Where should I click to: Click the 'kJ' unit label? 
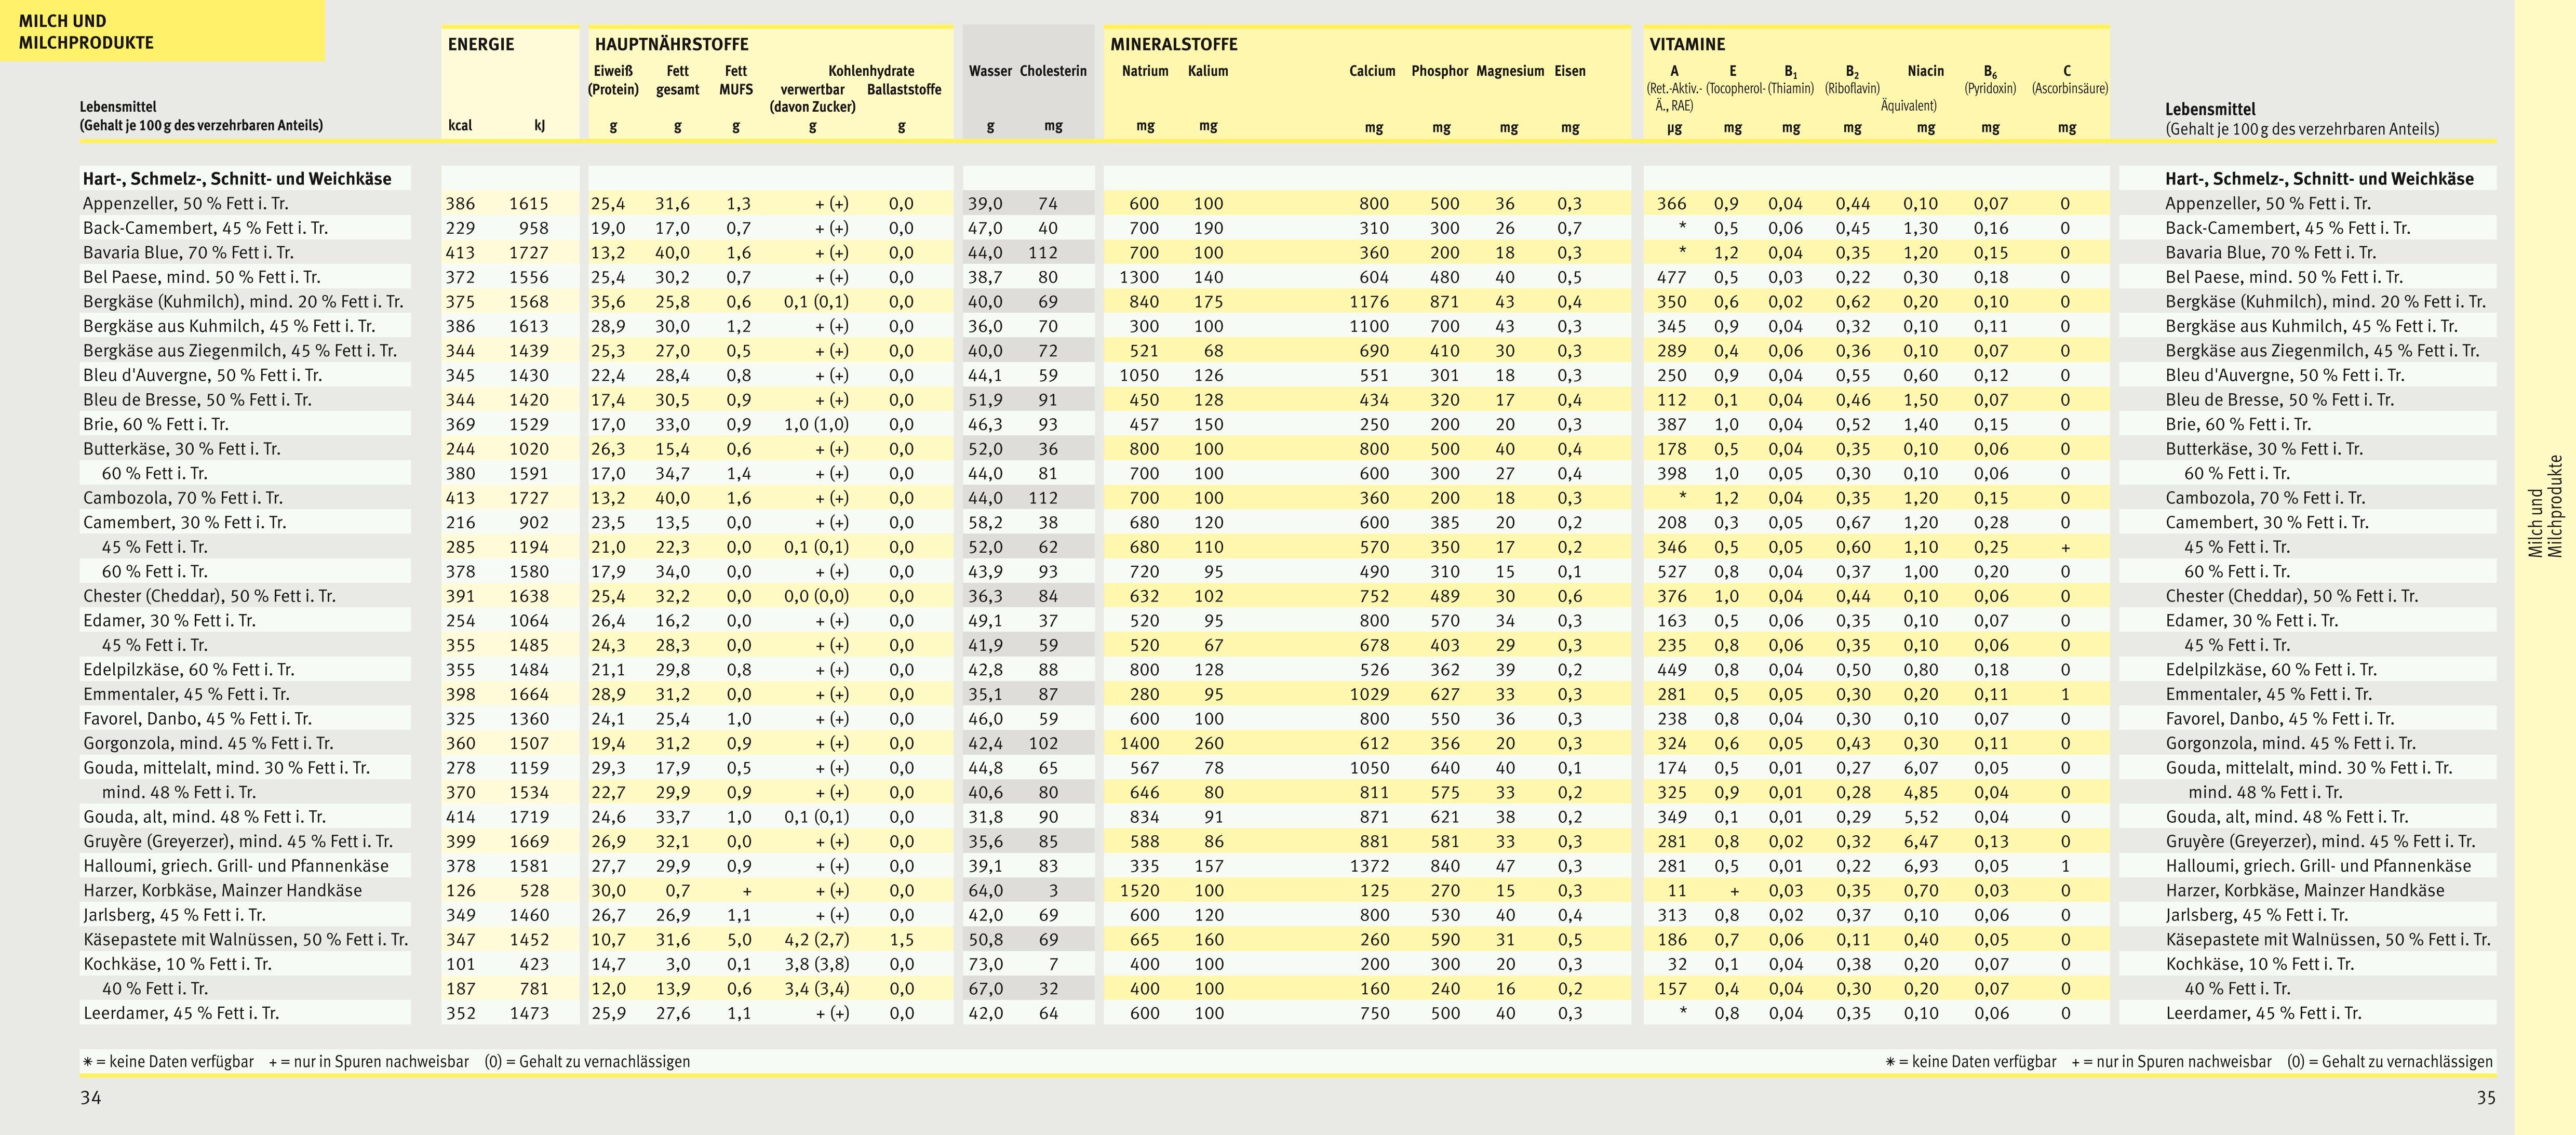[540, 126]
